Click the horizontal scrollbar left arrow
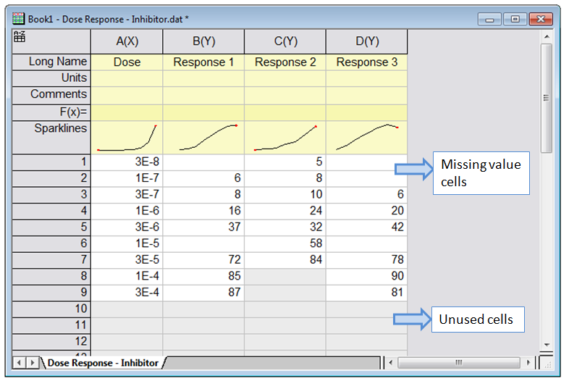Screen dimensions: 569x384 click(390, 362)
